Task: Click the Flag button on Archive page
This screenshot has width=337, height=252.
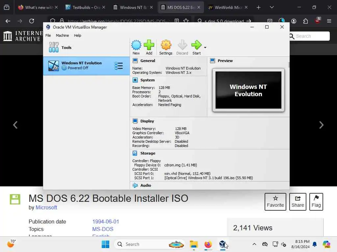Action: point(316,202)
